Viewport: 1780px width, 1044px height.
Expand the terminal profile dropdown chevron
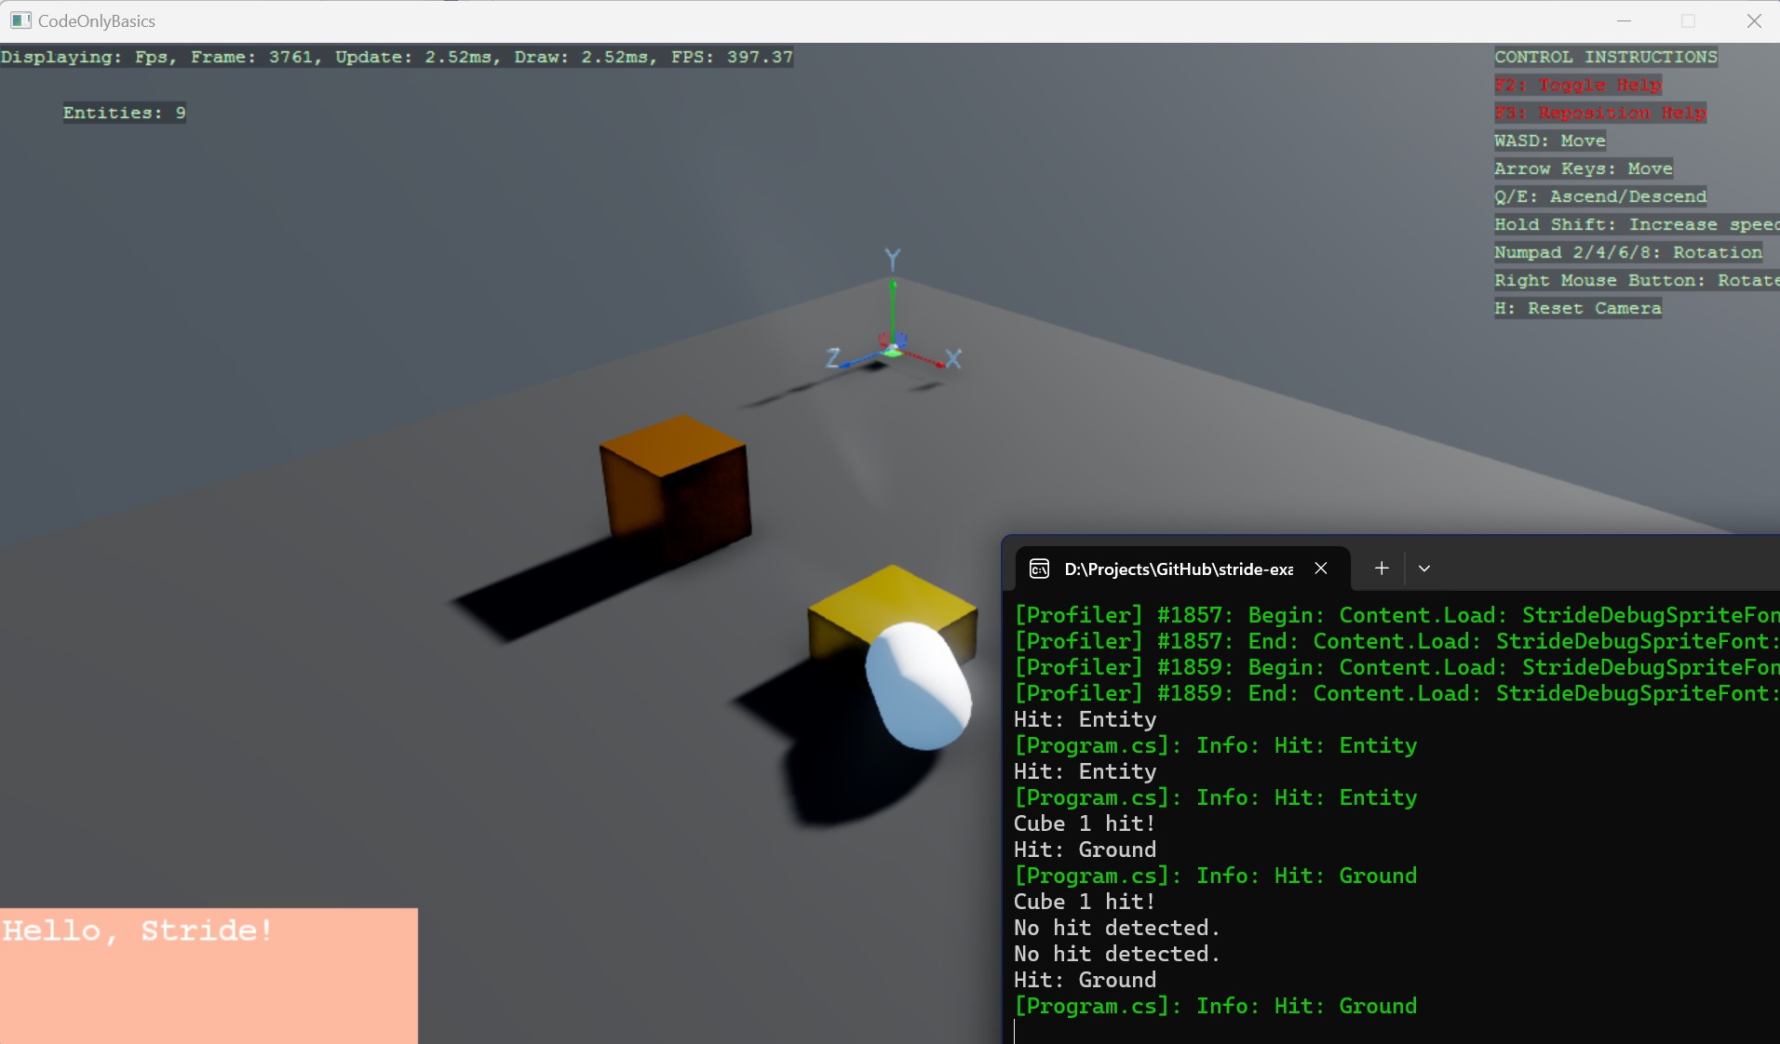[x=1424, y=568]
